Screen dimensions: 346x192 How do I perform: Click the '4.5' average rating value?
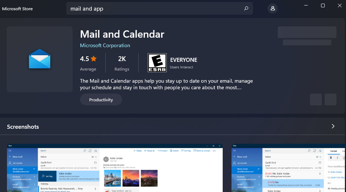pyautogui.click(x=84, y=59)
